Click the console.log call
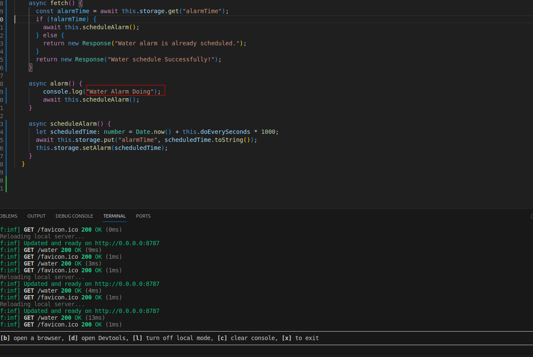The image size is (533, 357). coord(63,91)
